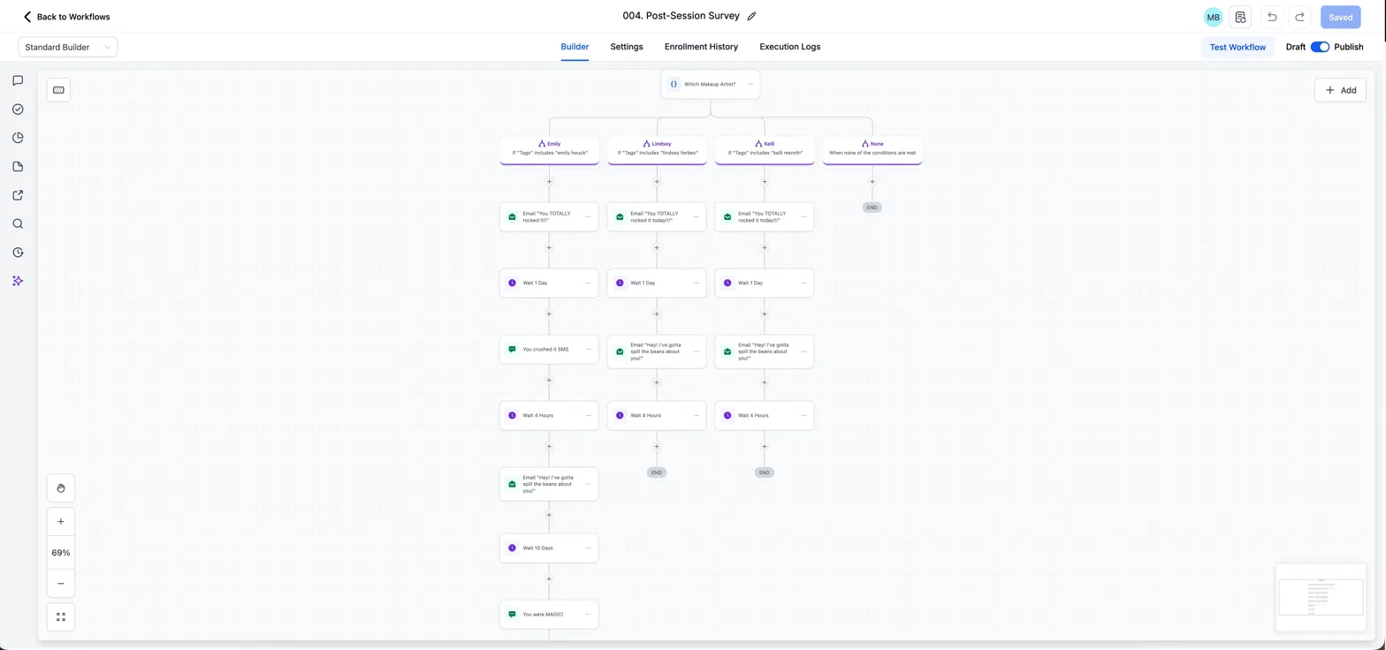Click the checkmark circle sidebar icon

coord(18,110)
